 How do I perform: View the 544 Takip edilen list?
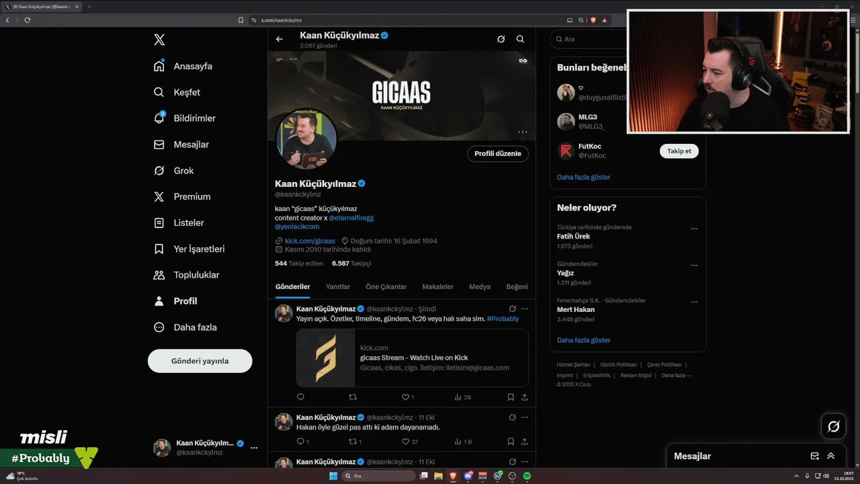(299, 264)
